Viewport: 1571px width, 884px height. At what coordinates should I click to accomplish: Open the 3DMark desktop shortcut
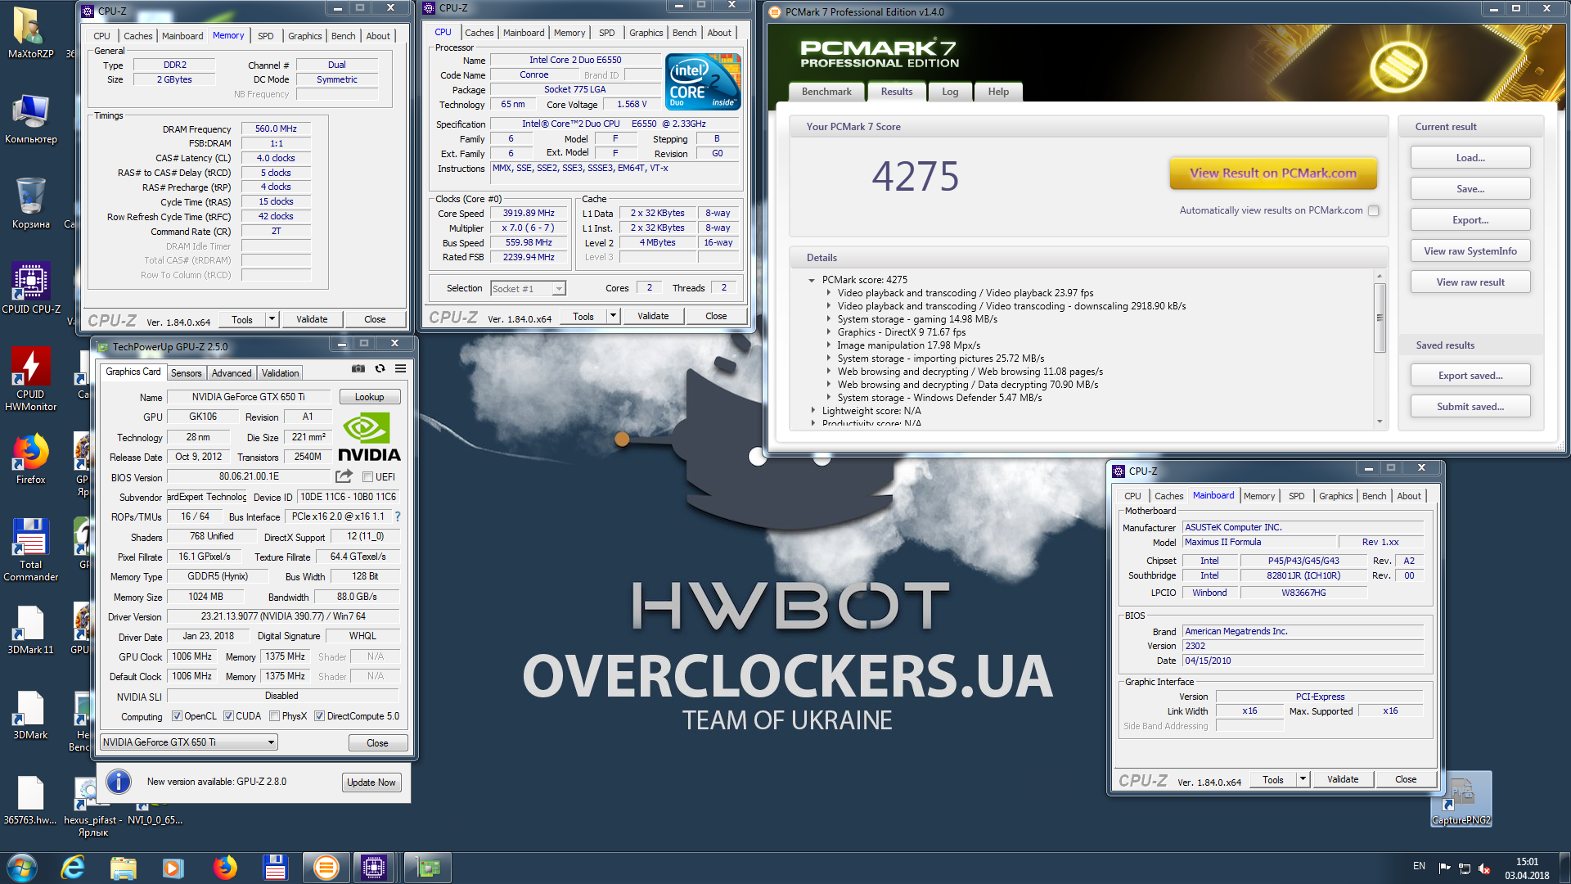[31, 715]
